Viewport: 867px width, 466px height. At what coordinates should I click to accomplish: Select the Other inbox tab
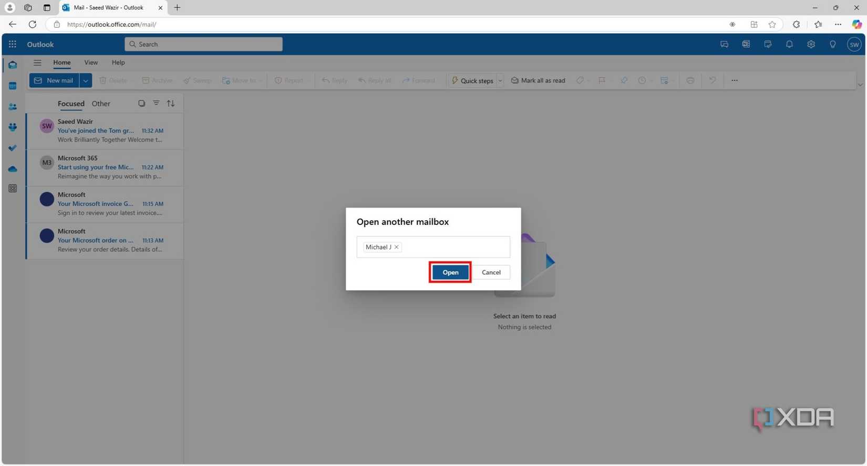101,103
